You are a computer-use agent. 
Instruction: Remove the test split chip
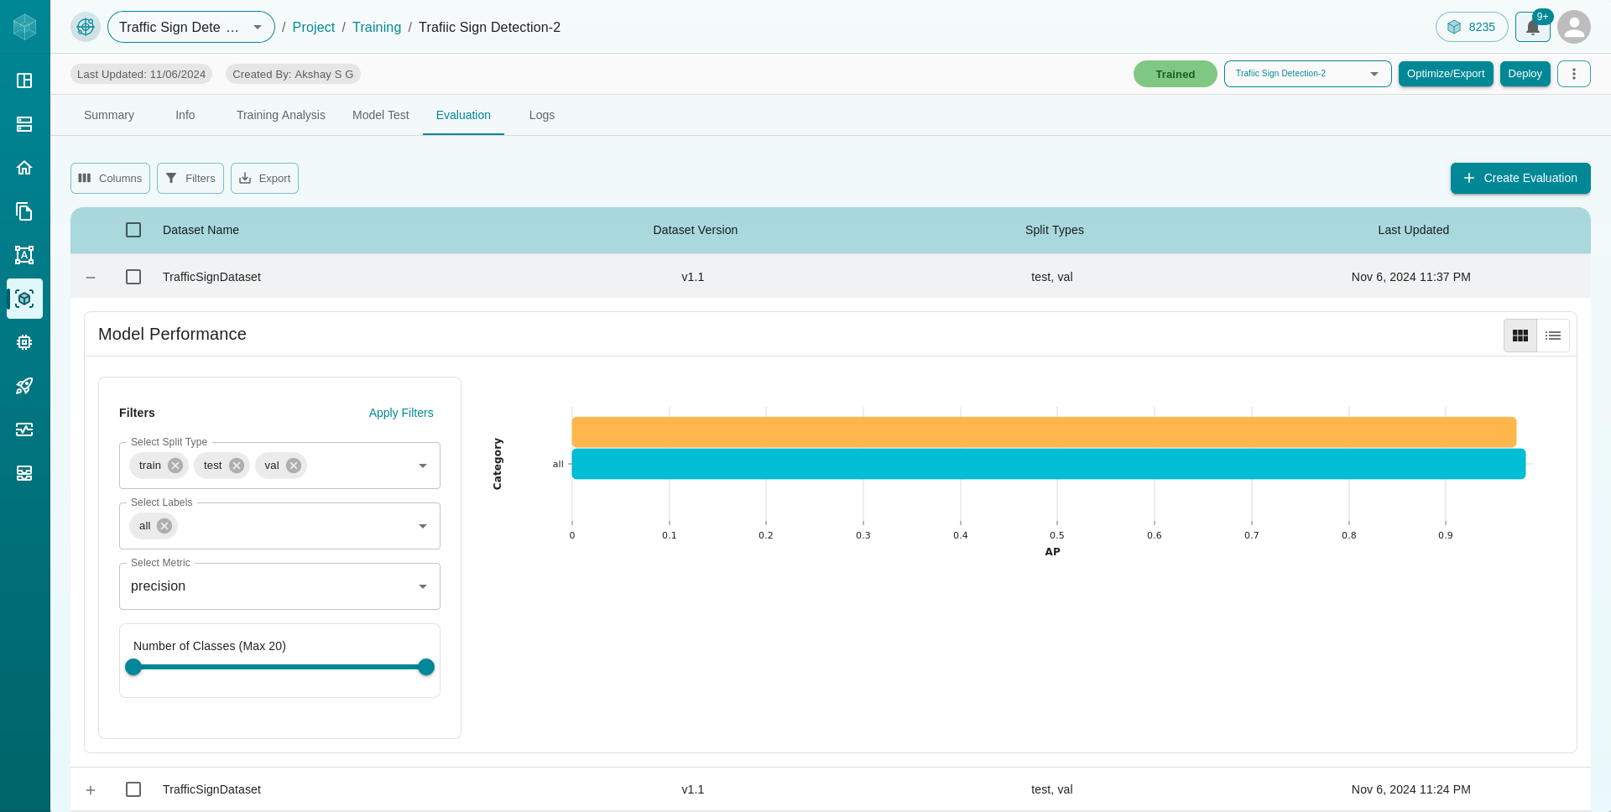click(x=237, y=466)
